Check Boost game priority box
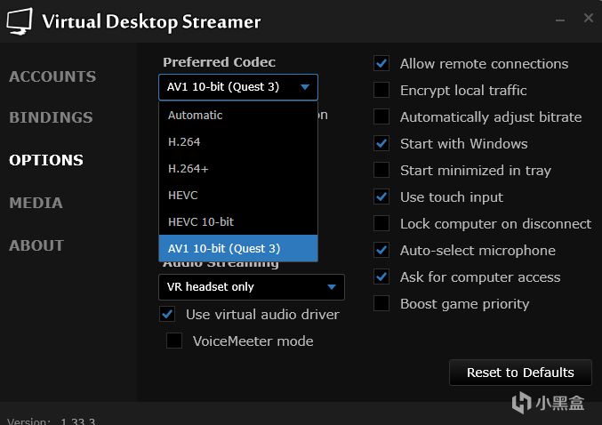 point(381,304)
